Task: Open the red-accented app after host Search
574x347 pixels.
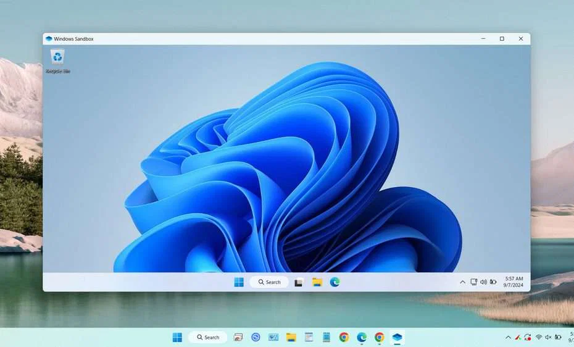Action: pos(238,337)
